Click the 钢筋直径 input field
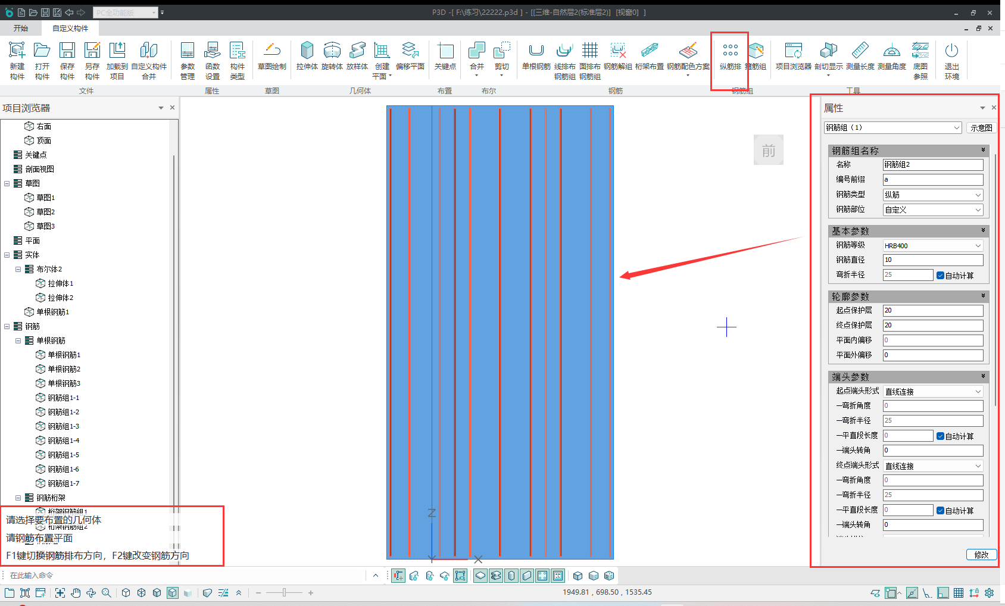 (932, 260)
